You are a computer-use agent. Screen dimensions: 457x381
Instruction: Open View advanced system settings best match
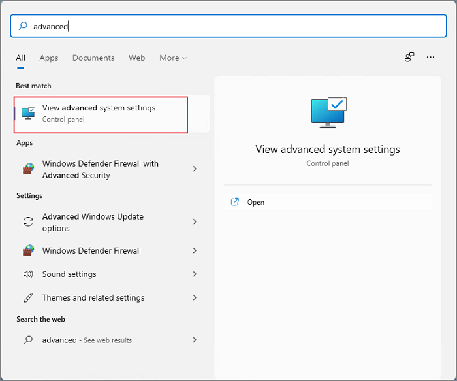coord(101,114)
